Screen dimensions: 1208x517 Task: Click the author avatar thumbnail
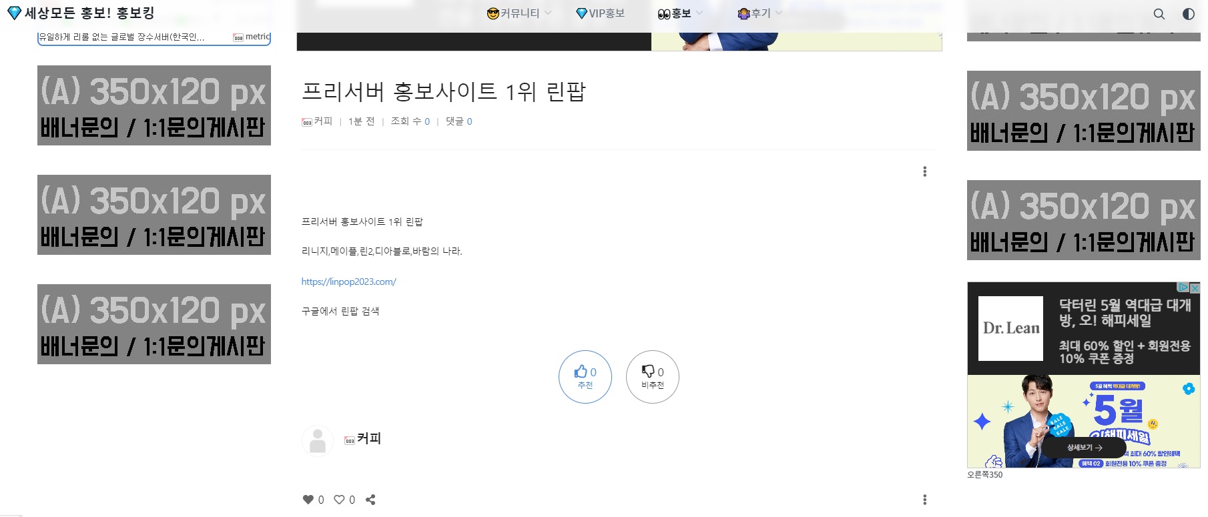318,441
